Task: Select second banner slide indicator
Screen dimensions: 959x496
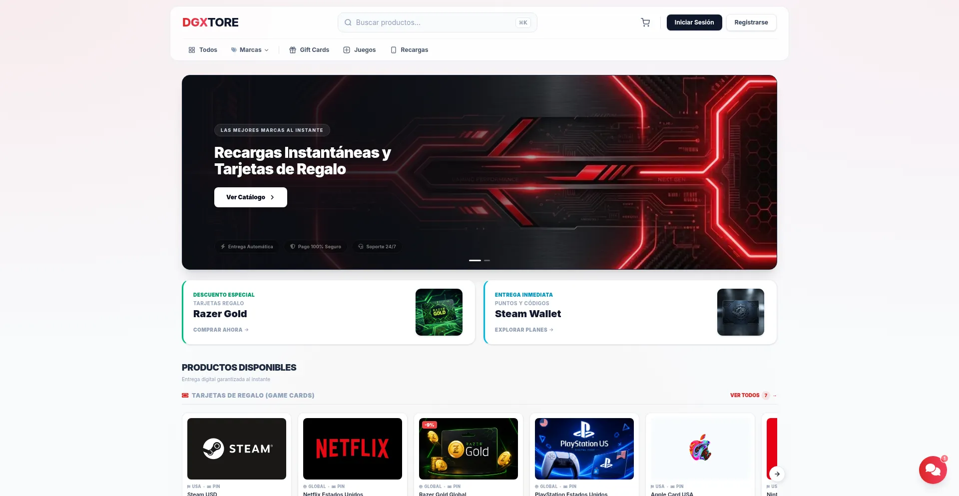Action: 487,260
